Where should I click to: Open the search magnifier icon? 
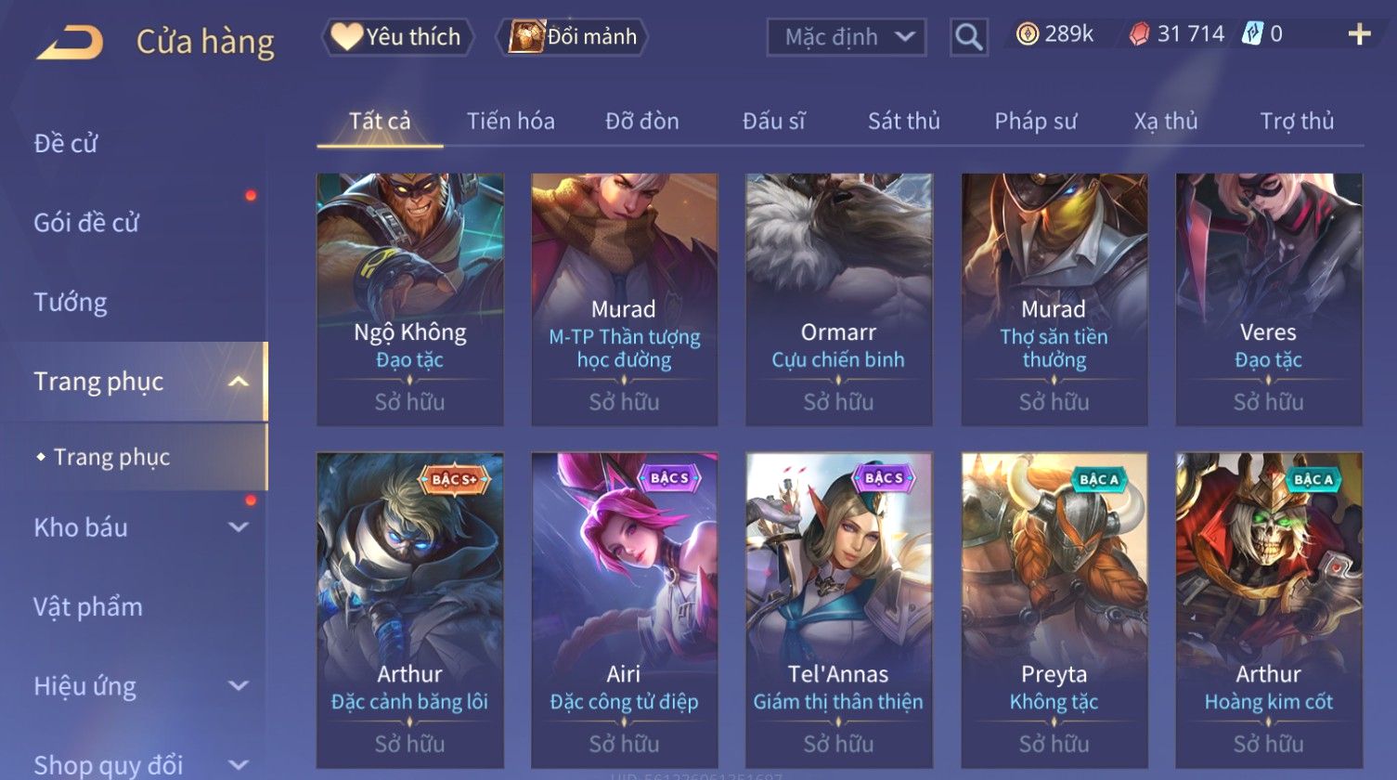pyautogui.click(x=968, y=37)
